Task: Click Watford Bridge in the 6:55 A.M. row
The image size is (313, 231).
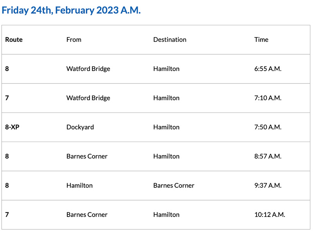Action: tap(88, 69)
